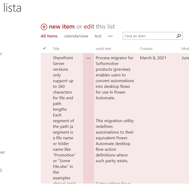This screenshot has width=189, height=184.
Task: Click the search magnifier icon
Action: click(179, 36)
